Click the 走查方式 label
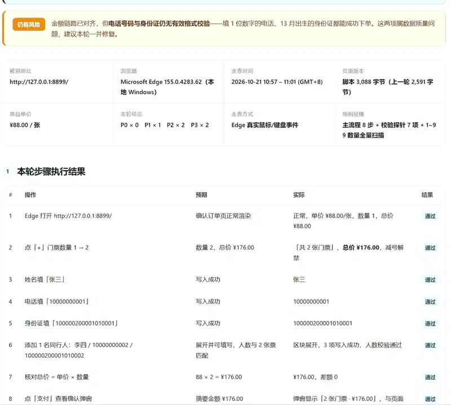The height and width of the screenshot is (405, 451). pyautogui.click(x=242, y=114)
